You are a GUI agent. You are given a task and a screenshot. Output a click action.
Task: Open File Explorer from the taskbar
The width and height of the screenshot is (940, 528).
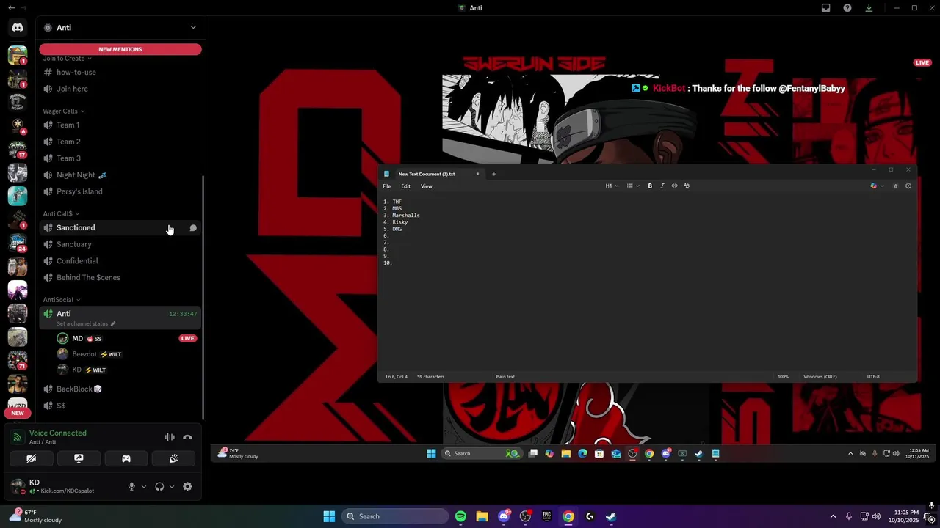(x=482, y=516)
